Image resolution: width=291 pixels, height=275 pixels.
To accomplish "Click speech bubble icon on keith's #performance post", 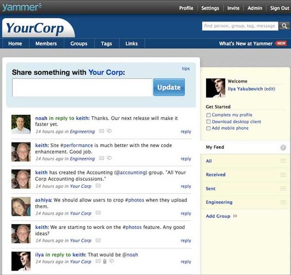I will [109, 158].
